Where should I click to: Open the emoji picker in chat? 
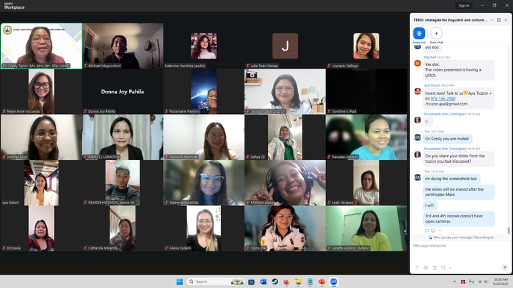click(x=426, y=268)
